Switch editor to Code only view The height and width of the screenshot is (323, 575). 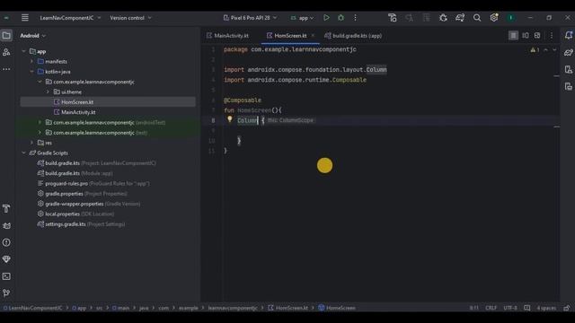coord(513,36)
